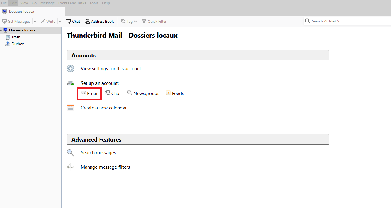Screen dimensions: 391x208
Task: Click the 'Set up an account:' label
Action: (100, 83)
